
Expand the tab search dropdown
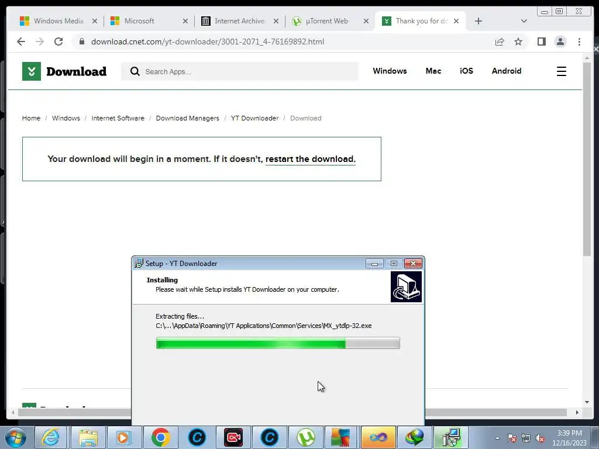coord(524,21)
